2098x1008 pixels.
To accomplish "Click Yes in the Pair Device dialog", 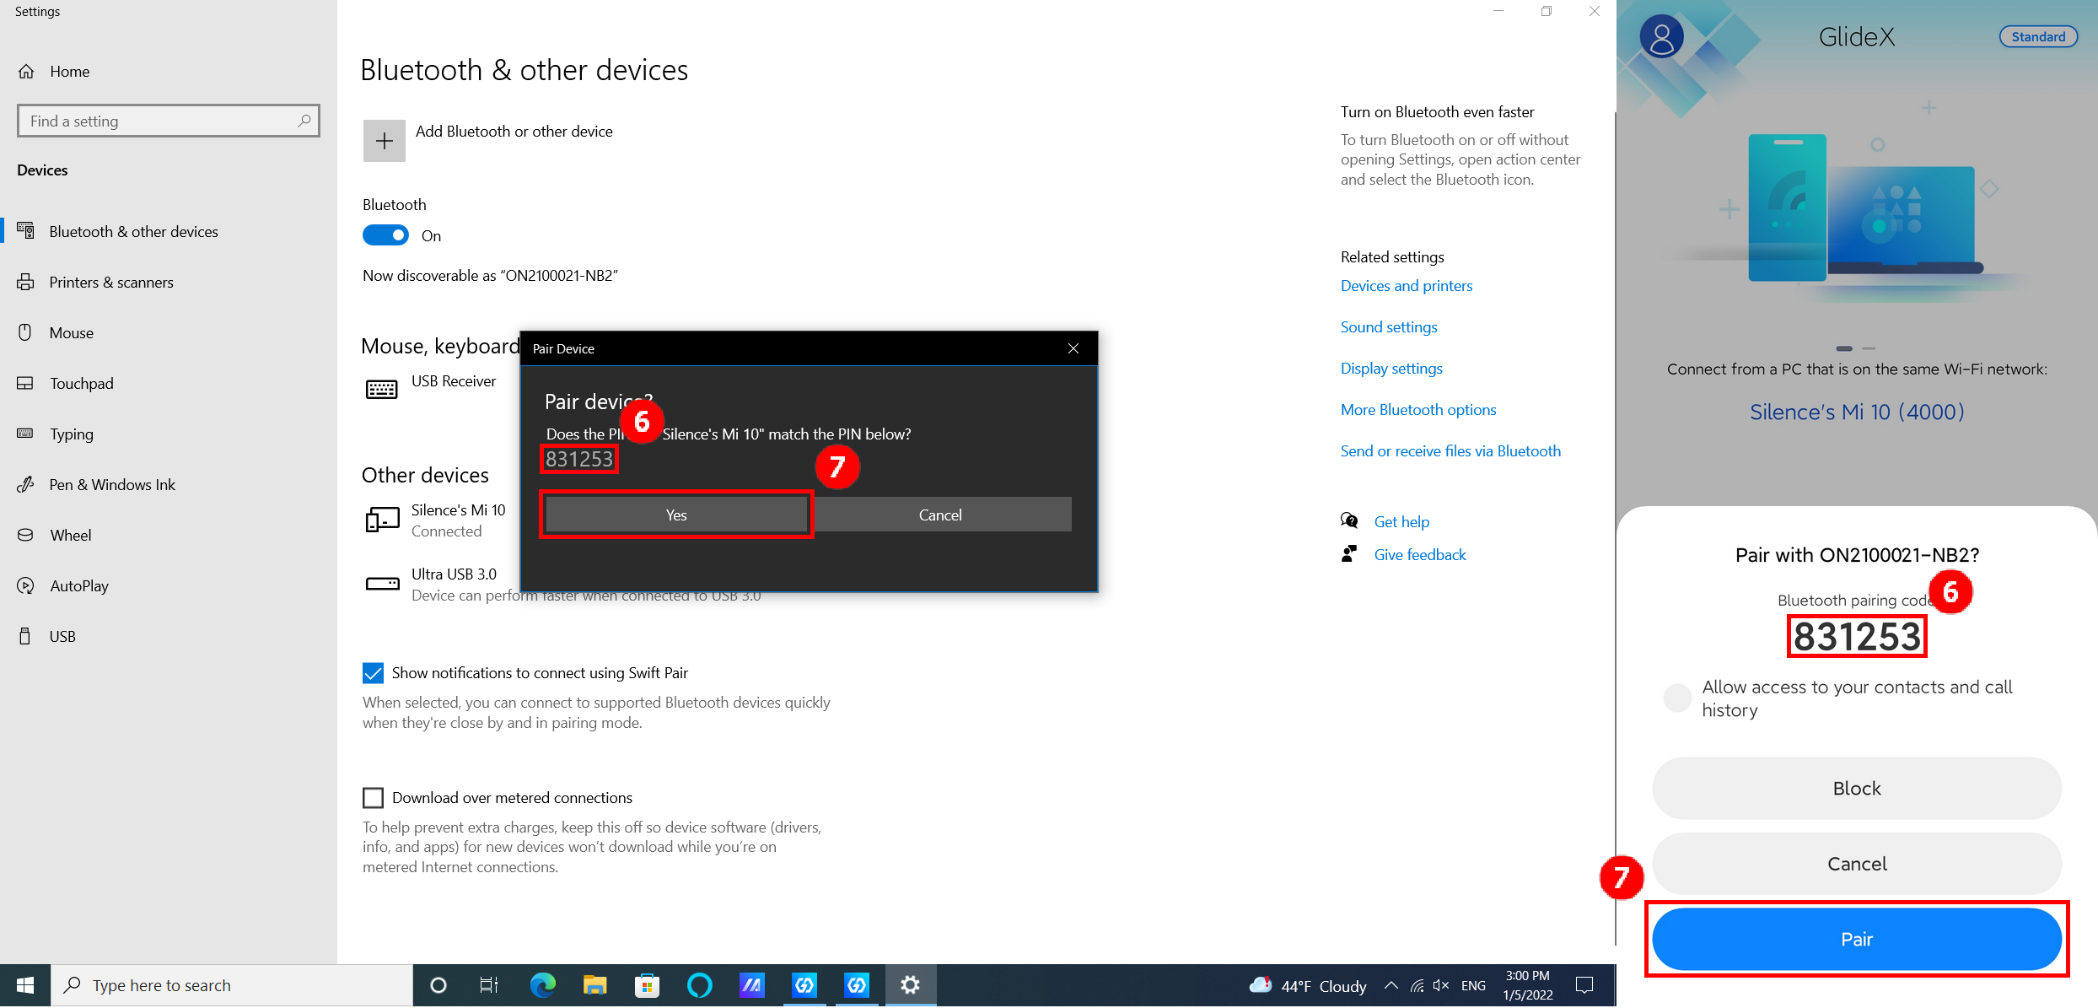I will (x=676, y=515).
